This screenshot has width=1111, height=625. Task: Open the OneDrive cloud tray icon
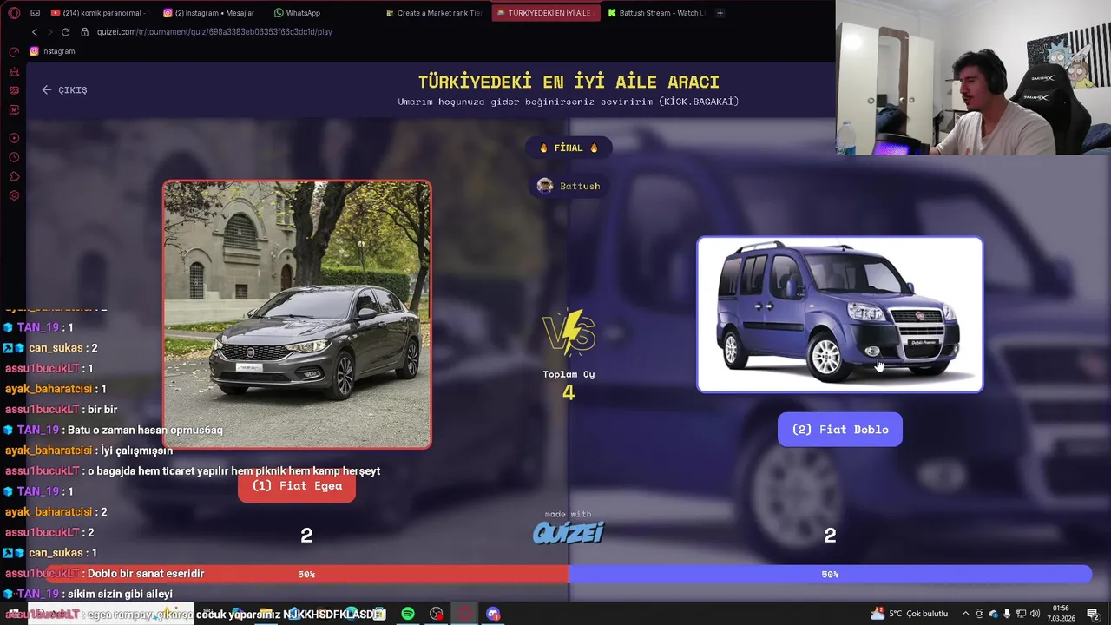pyautogui.click(x=993, y=614)
